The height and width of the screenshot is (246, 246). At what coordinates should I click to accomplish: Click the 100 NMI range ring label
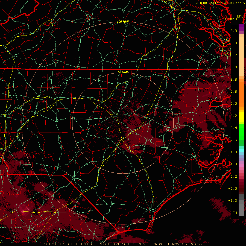[x=123, y=22]
